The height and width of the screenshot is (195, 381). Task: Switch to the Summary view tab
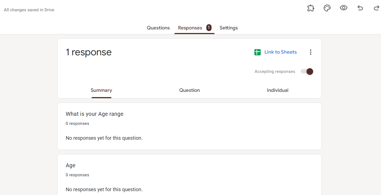tap(102, 90)
